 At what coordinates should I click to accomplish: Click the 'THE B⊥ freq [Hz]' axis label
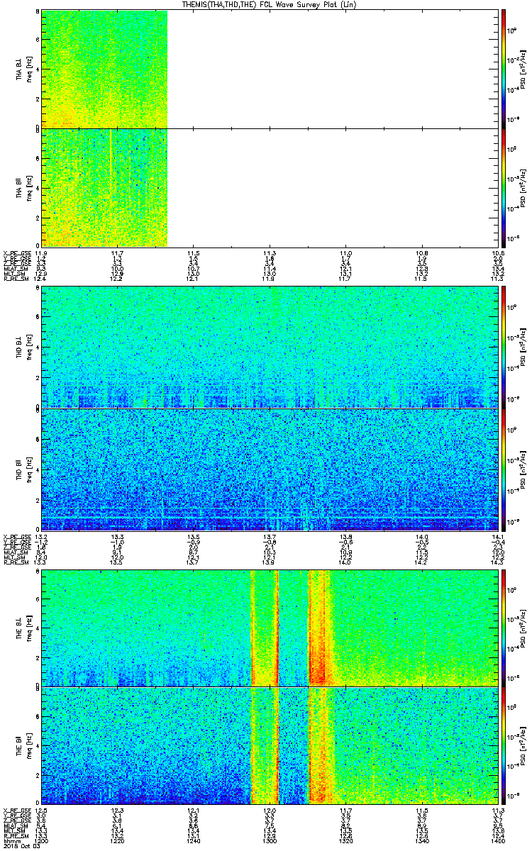pyautogui.click(x=24, y=628)
